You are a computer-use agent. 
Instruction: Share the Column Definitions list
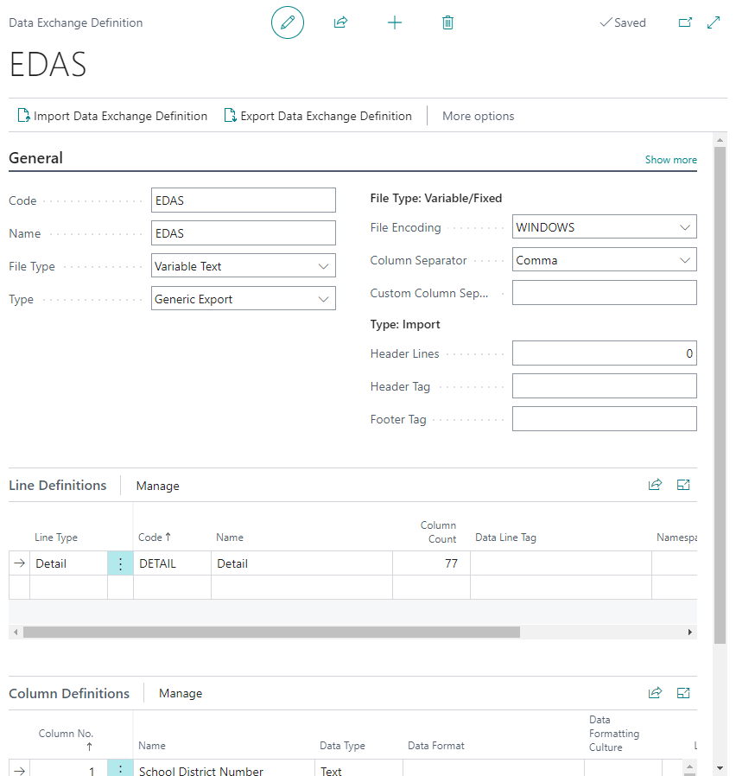[655, 692]
